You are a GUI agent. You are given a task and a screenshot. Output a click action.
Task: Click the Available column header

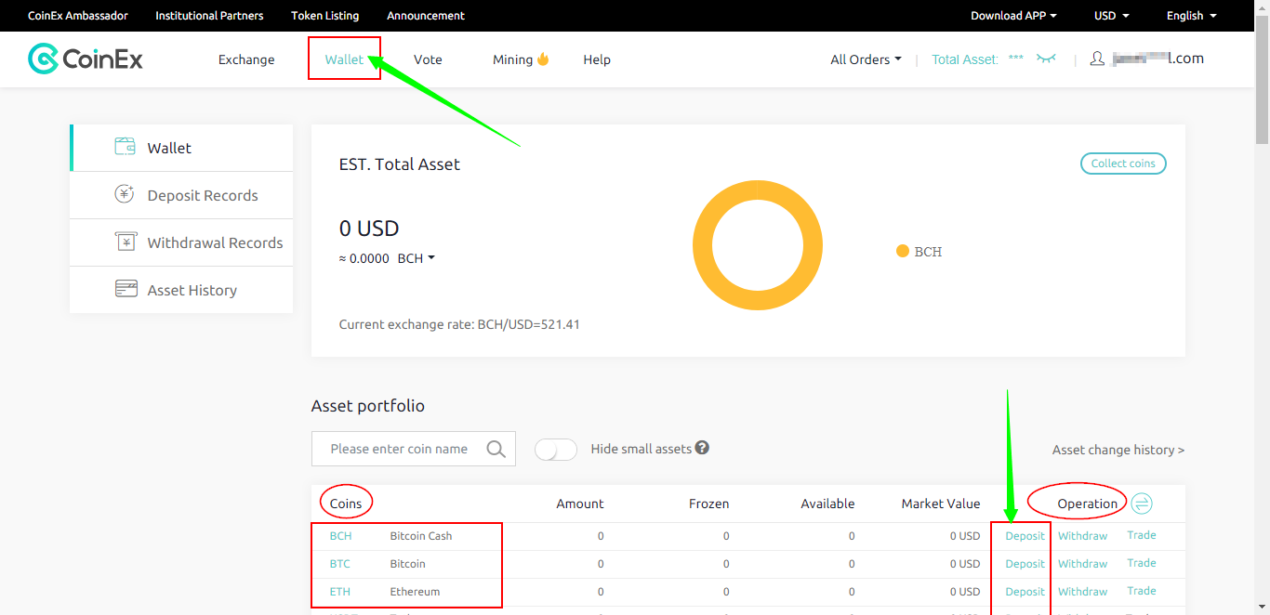click(827, 504)
